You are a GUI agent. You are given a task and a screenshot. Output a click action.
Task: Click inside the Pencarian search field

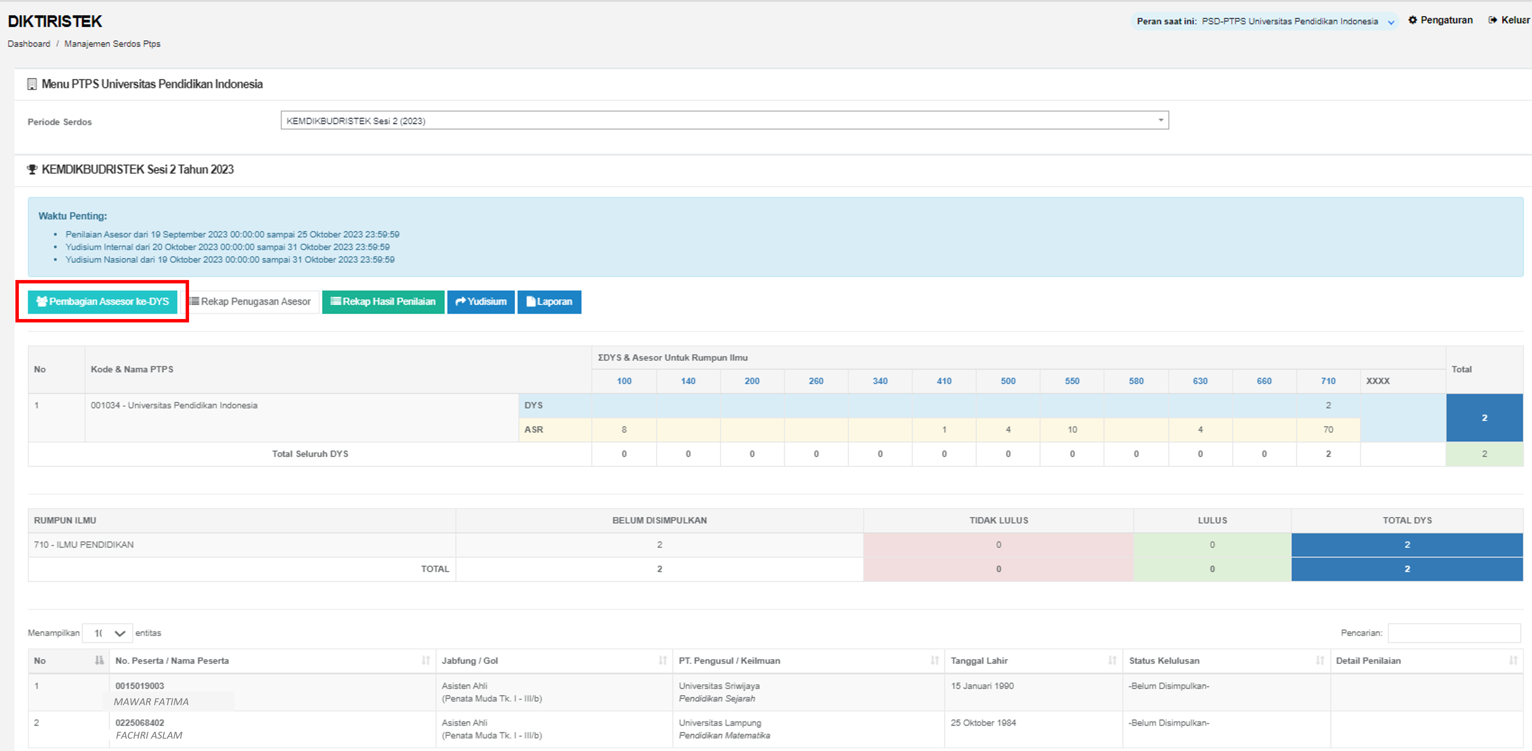click(1454, 633)
